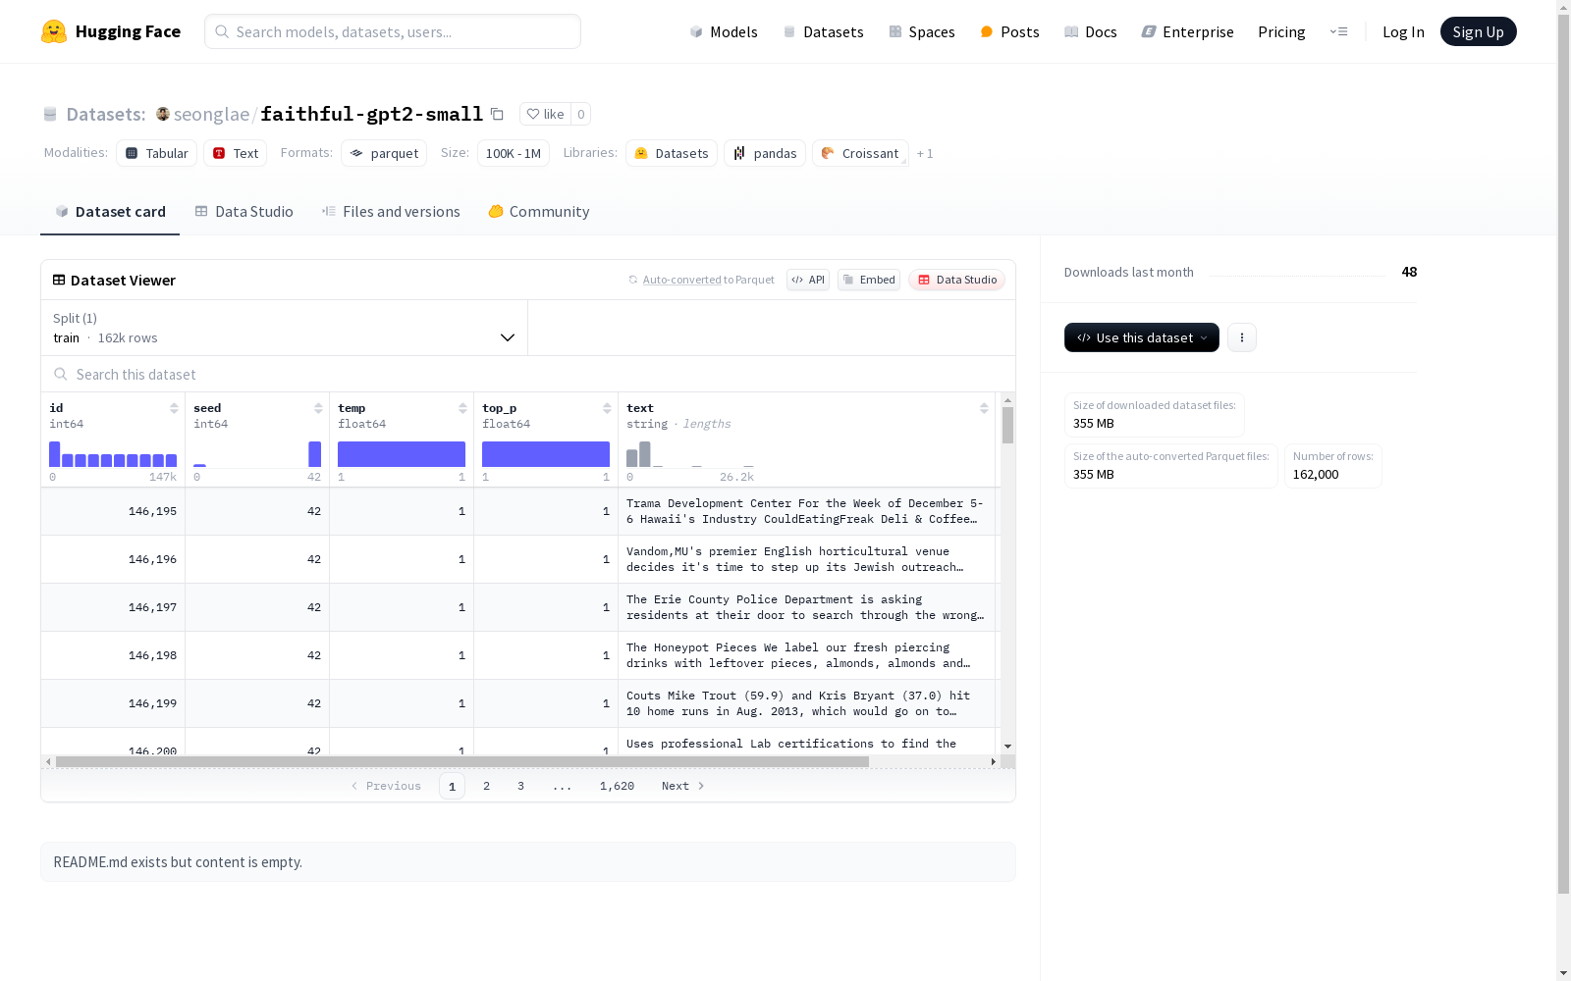
Task: Show the +1 additional libraries
Action: click(x=924, y=154)
